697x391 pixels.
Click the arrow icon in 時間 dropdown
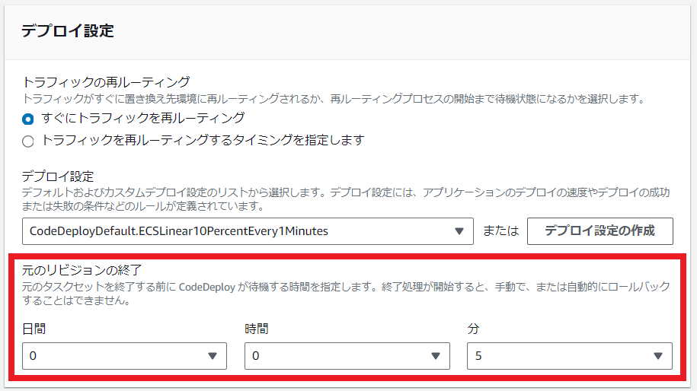(x=436, y=356)
